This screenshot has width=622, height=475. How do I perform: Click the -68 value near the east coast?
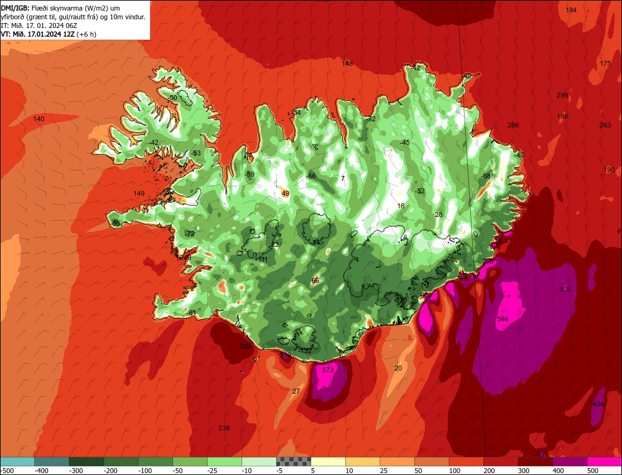tap(485, 176)
